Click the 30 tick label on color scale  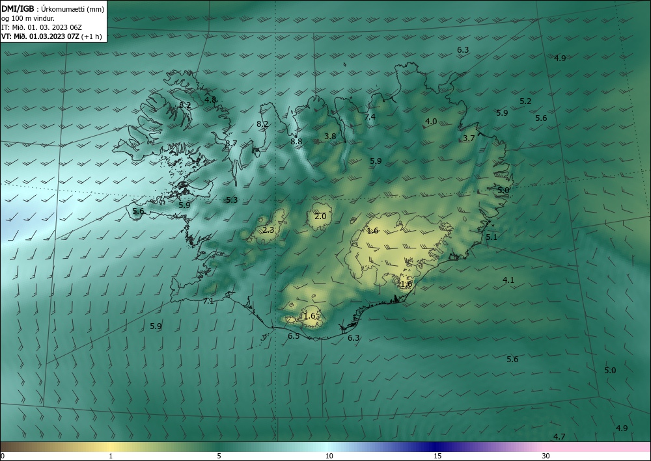[x=546, y=456]
